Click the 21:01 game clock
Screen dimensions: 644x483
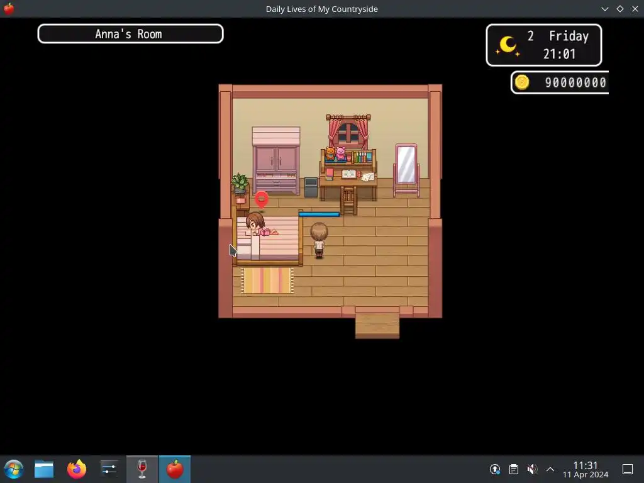pyautogui.click(x=559, y=54)
